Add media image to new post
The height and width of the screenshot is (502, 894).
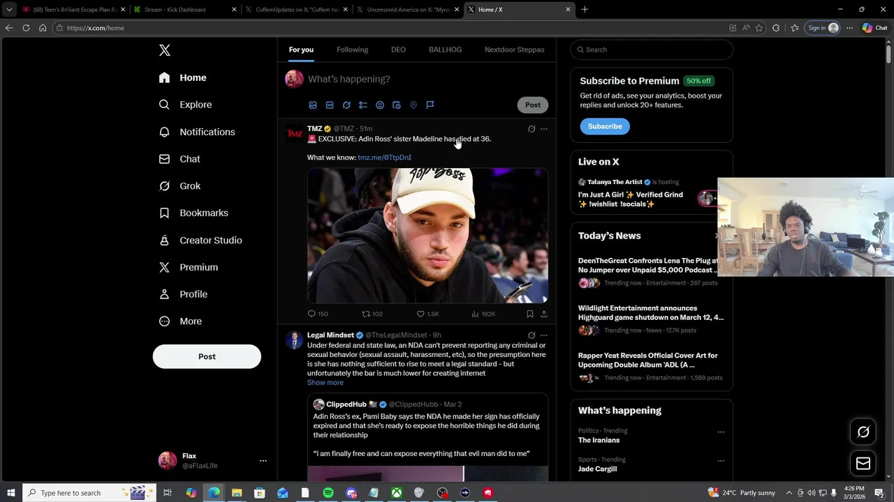313,105
